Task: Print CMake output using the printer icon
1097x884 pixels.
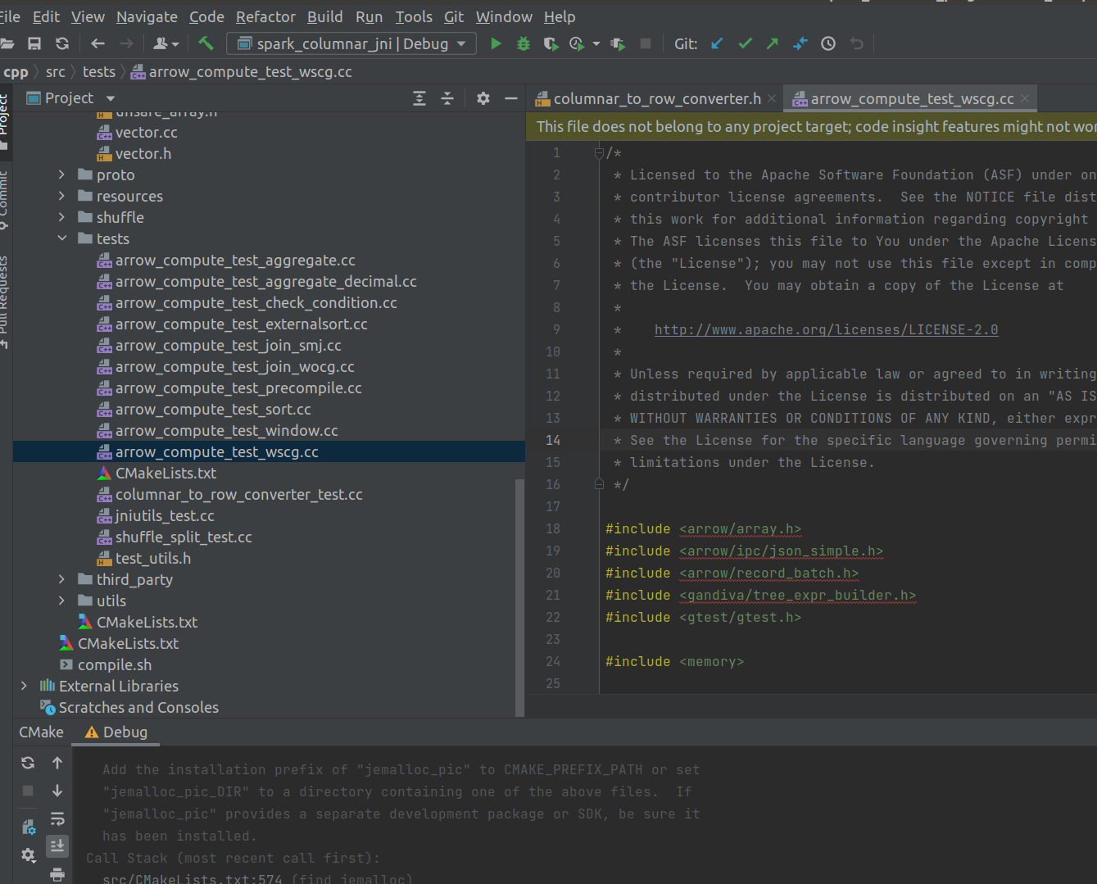Action: (x=57, y=875)
